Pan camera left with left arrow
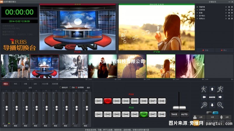Image resolution: width=234 pixels, height=131 pixels. pos(204,97)
